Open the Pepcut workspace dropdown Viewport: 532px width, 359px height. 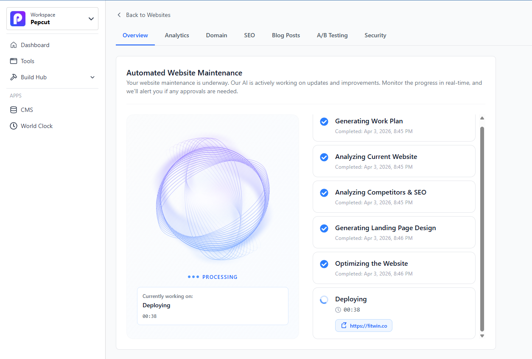pos(91,19)
